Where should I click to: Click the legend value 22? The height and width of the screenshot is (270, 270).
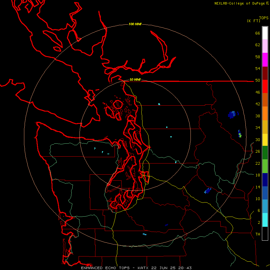click(x=258, y=163)
